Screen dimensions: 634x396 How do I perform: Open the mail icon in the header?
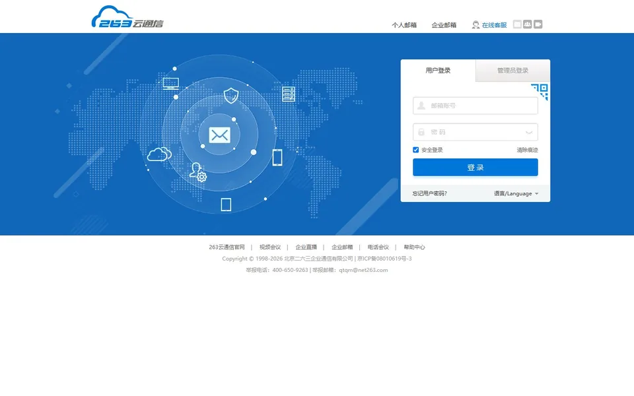coord(517,24)
